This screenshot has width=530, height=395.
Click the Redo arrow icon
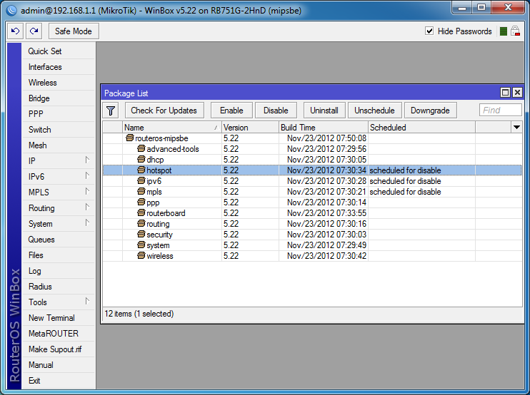(34, 31)
